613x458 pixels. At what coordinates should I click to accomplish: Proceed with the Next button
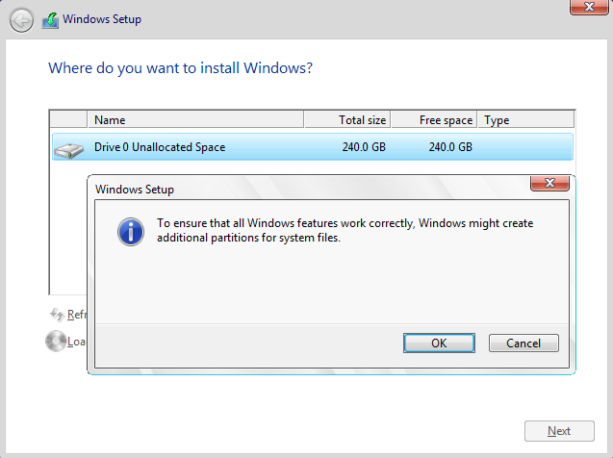click(559, 431)
